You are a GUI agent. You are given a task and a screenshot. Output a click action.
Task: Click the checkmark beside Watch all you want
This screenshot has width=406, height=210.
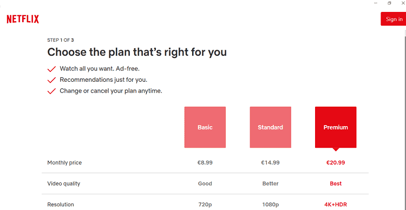[x=52, y=69]
